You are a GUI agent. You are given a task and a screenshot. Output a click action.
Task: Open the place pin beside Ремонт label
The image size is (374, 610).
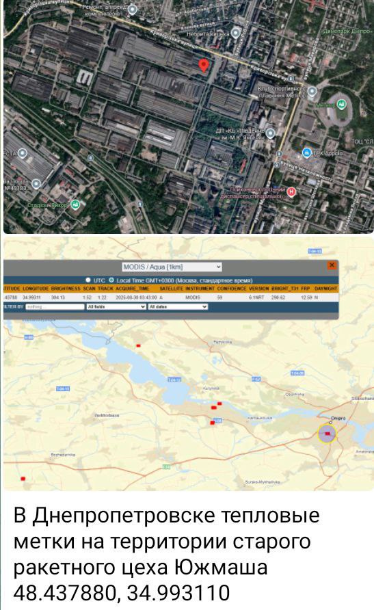[x=132, y=10]
